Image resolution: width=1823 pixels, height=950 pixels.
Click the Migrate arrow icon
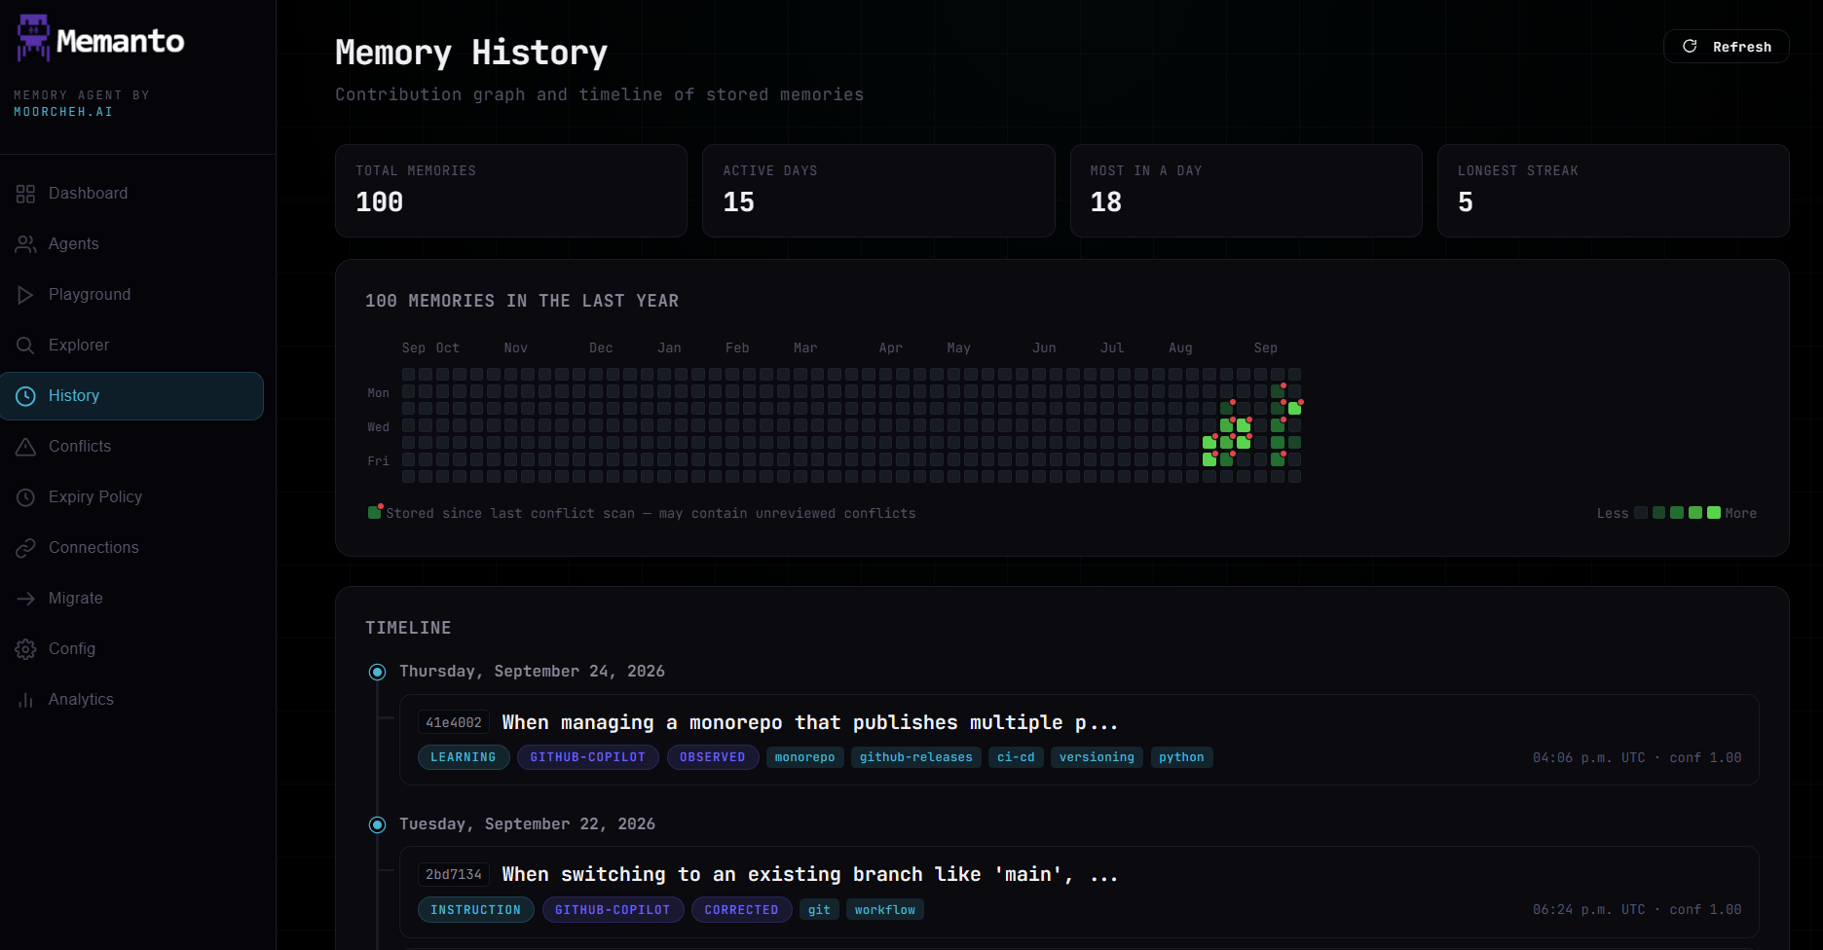25,599
